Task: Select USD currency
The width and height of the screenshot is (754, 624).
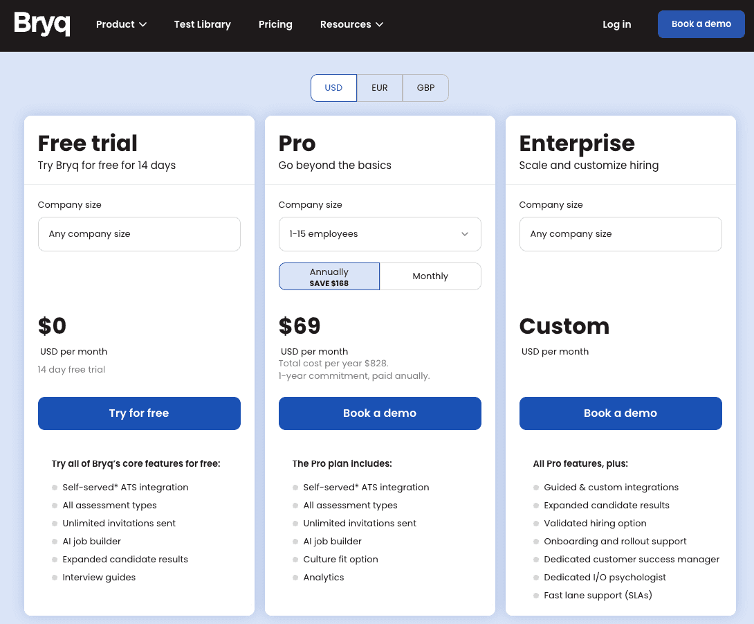Action: point(333,88)
